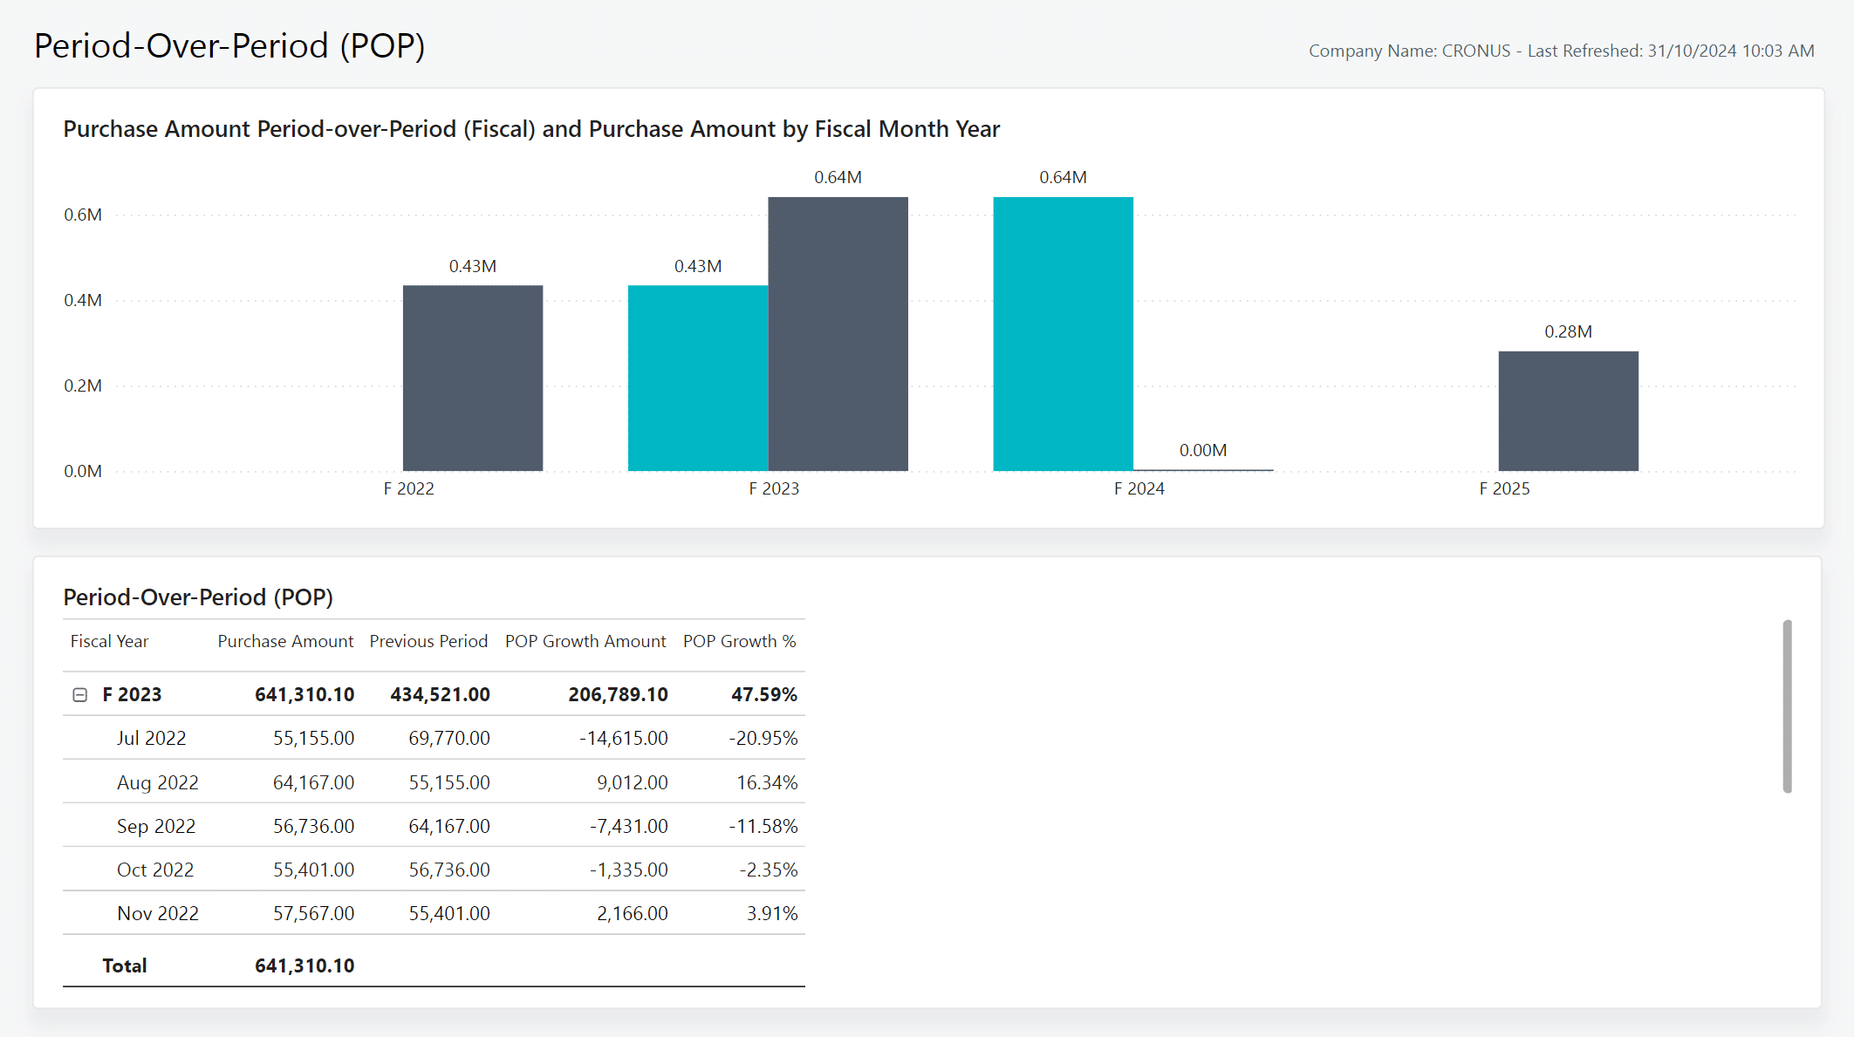The image size is (1854, 1037).
Task: Sort by POP Growth Amount column header
Action: pyautogui.click(x=585, y=641)
